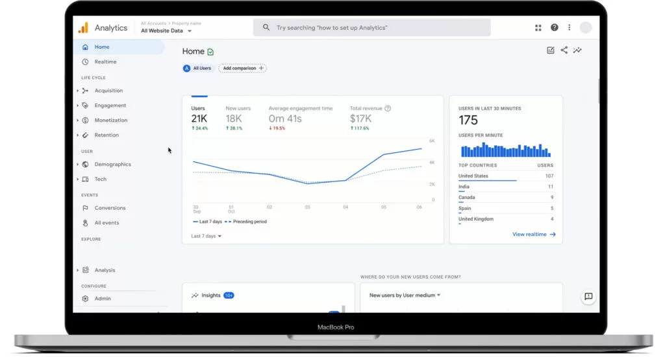Expand the Monetization section arrow

(x=78, y=120)
